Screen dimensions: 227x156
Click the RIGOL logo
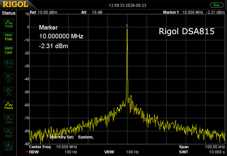(x=15, y=4)
